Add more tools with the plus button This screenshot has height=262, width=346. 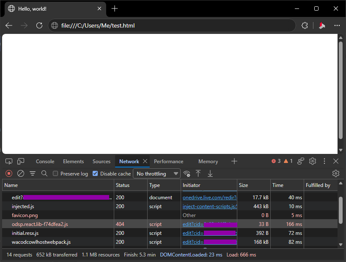[234, 161]
